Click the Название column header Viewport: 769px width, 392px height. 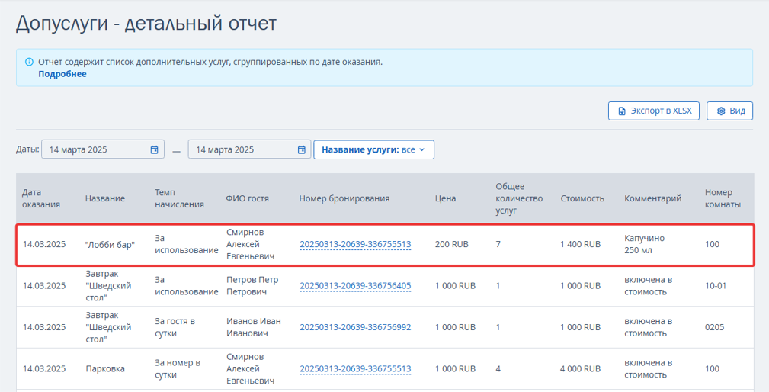(x=105, y=198)
